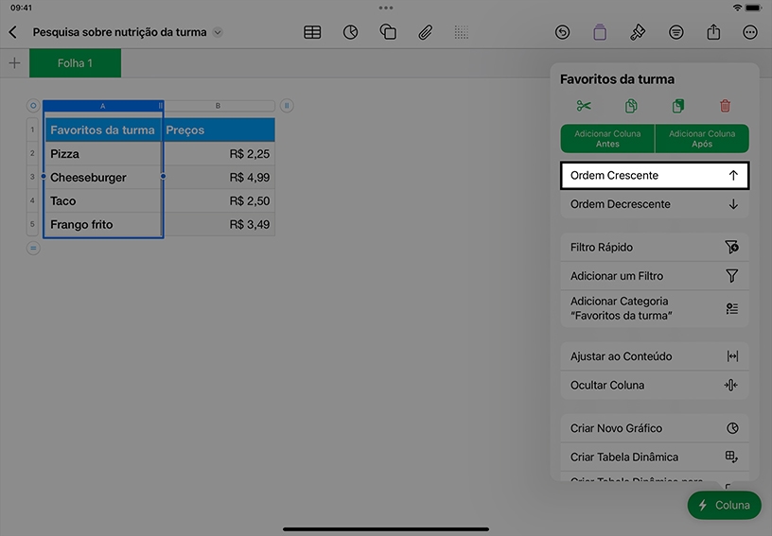Image resolution: width=772 pixels, height=536 pixels.
Task: Tap the green Coluna actions button
Action: click(725, 505)
